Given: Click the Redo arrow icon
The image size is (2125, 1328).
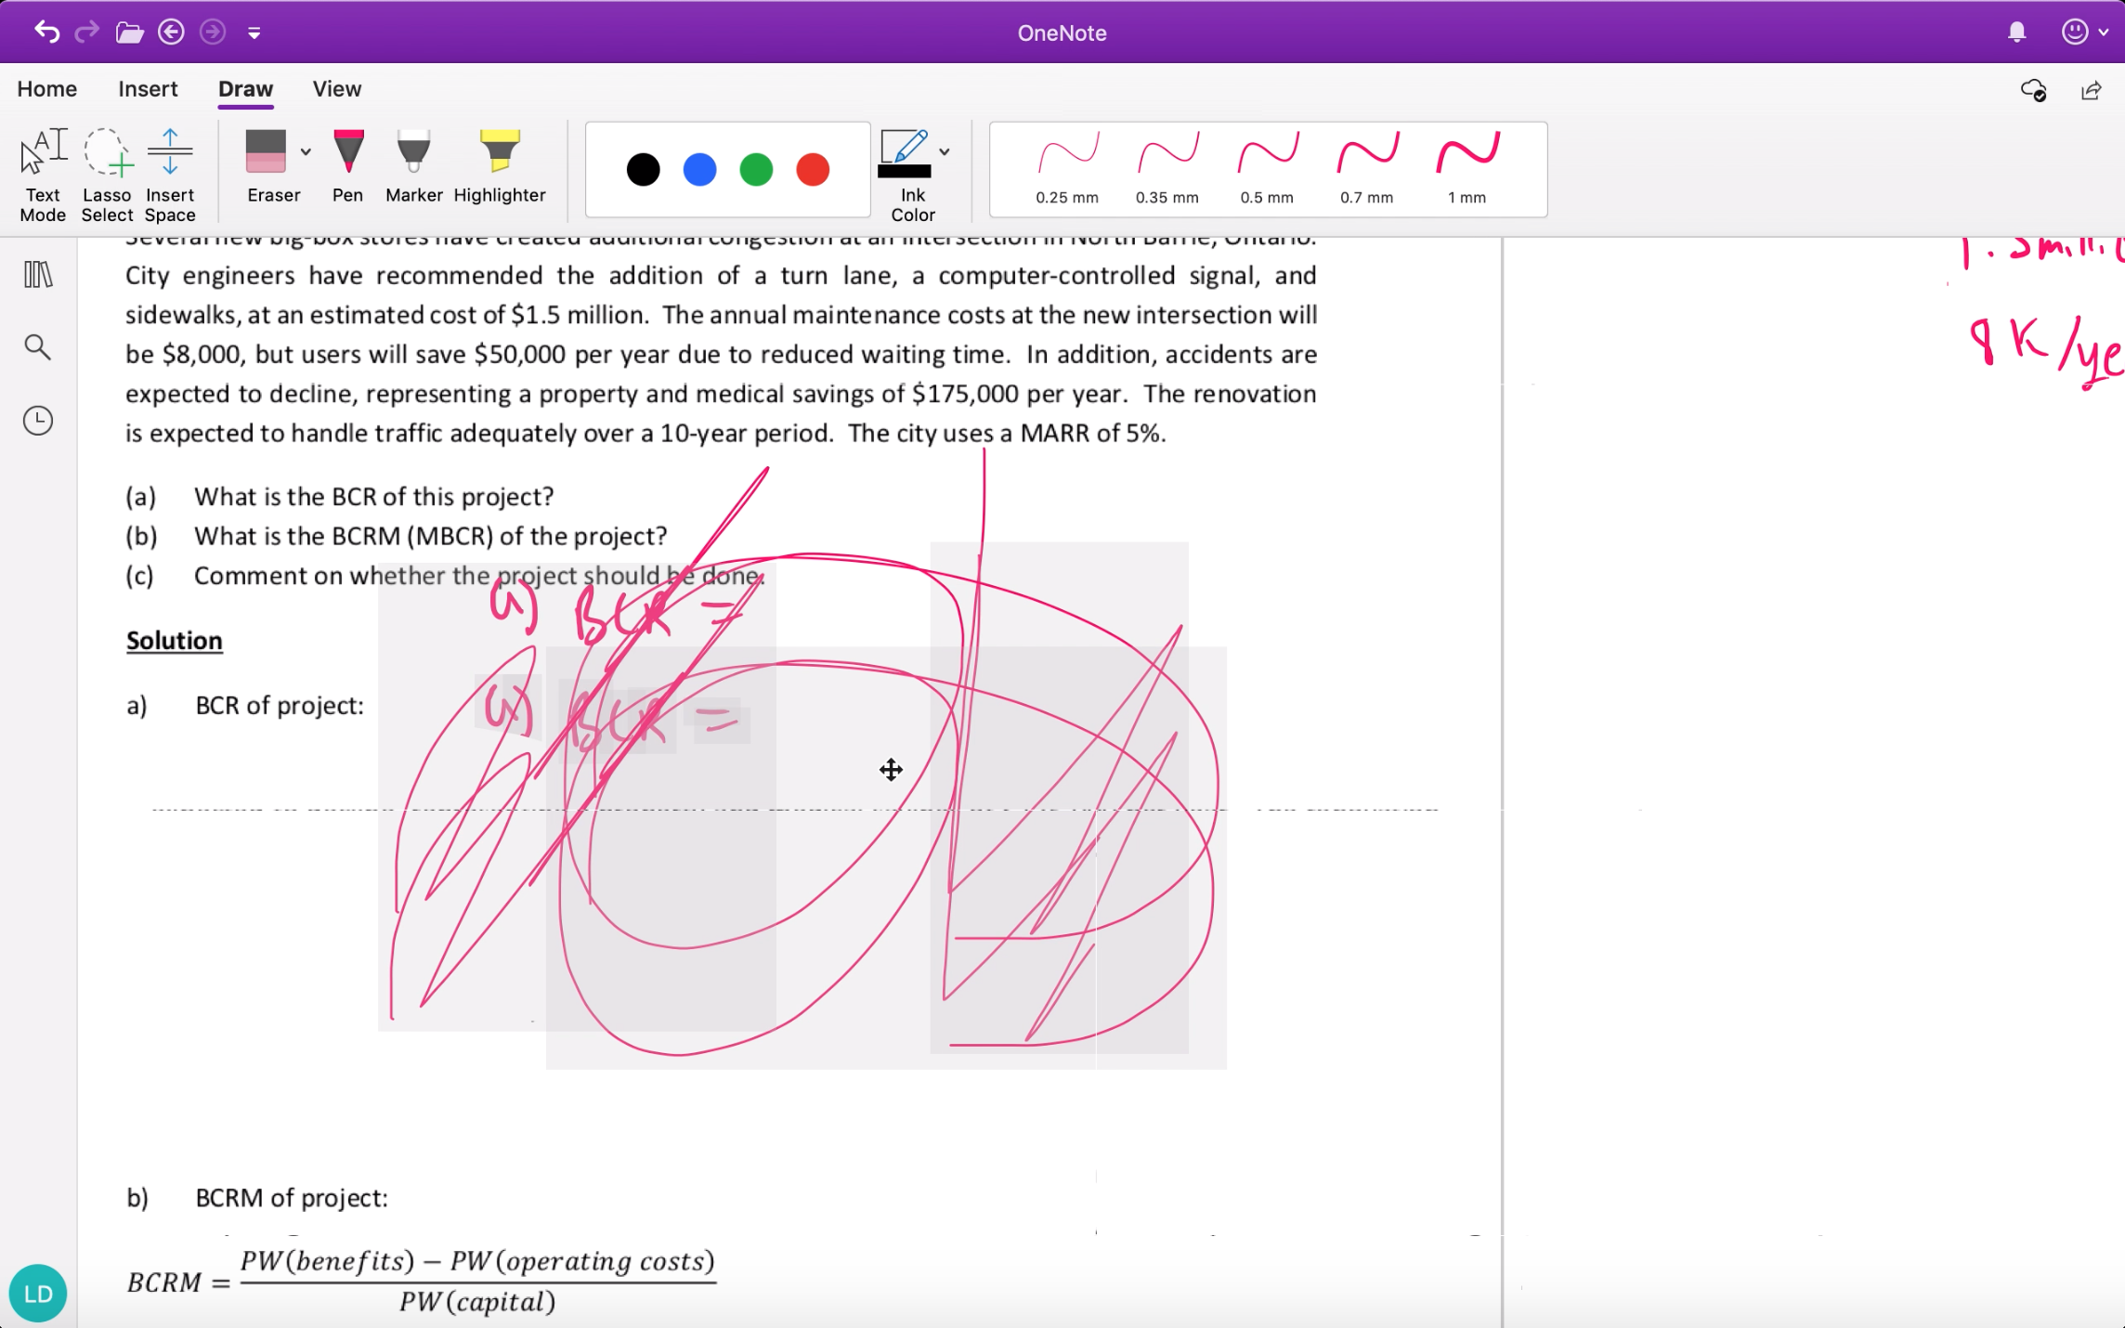Looking at the screenshot, I should click(86, 33).
